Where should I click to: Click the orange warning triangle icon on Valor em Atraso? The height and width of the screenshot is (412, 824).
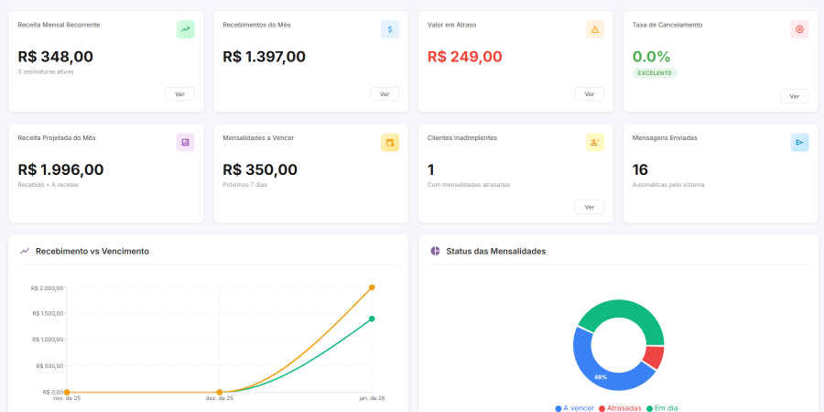[x=595, y=29]
